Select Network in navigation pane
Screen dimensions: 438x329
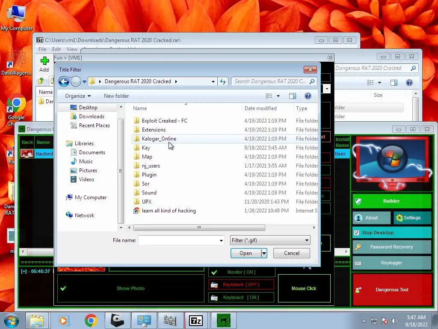tap(84, 215)
